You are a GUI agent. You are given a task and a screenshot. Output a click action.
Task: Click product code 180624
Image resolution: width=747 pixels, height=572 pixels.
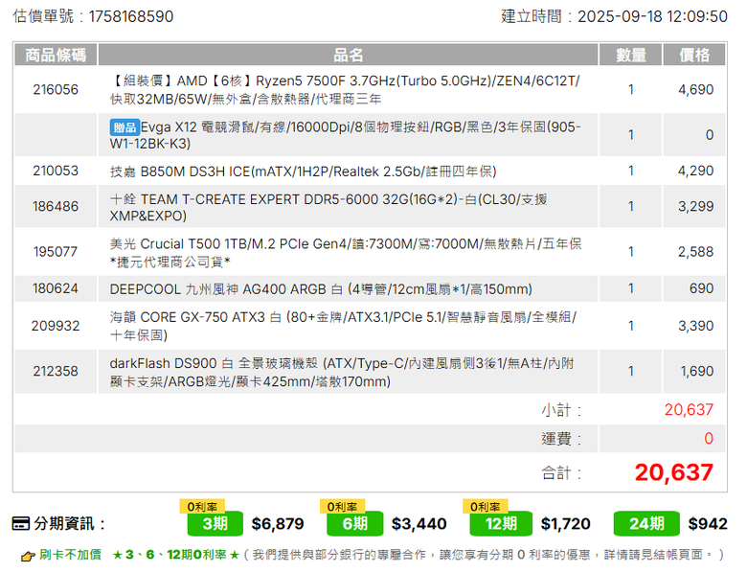[56, 288]
